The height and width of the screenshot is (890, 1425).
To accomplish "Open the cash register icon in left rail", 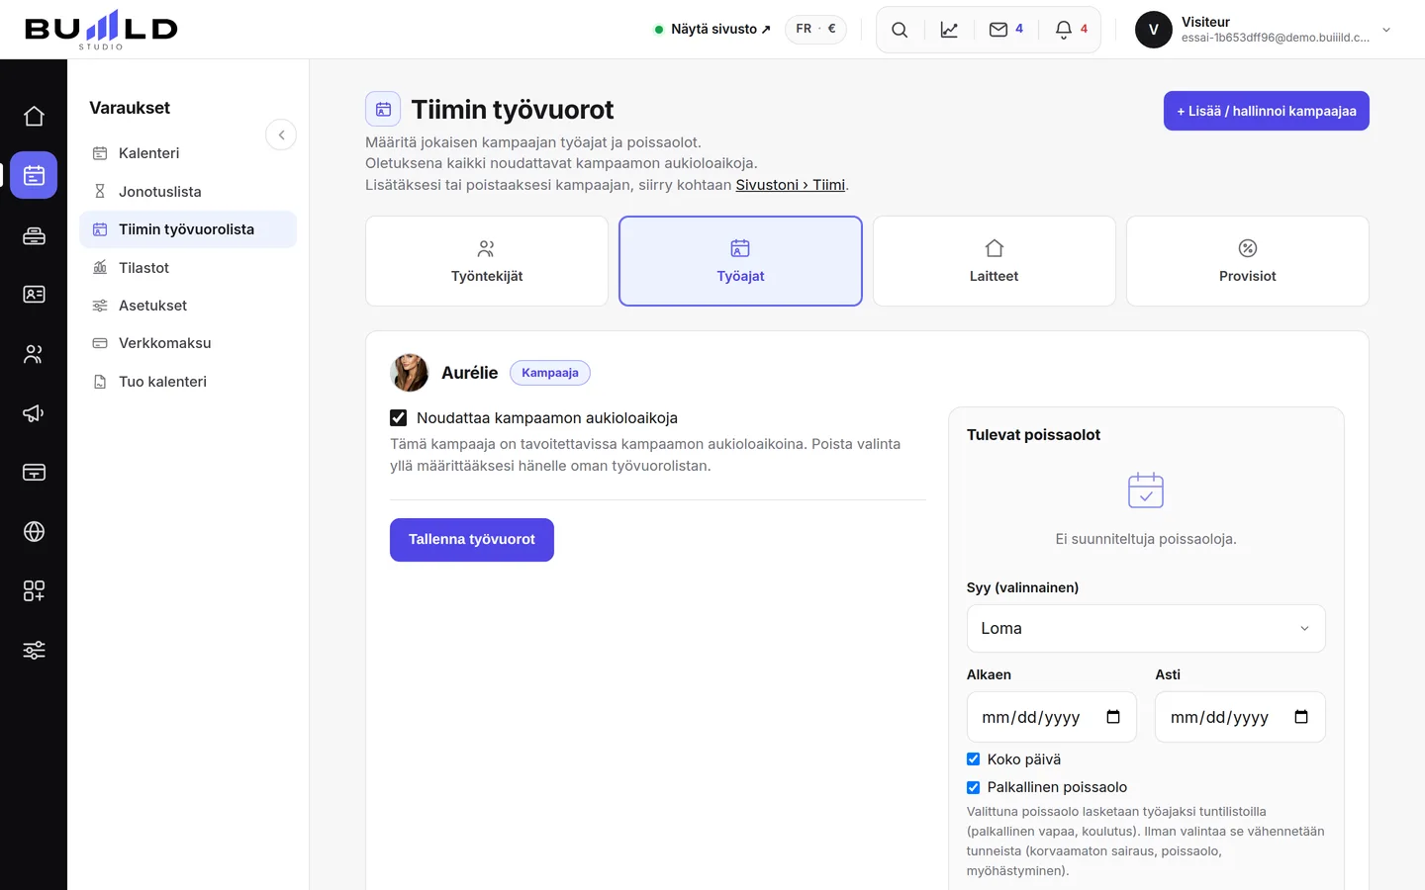I will pos(34,235).
